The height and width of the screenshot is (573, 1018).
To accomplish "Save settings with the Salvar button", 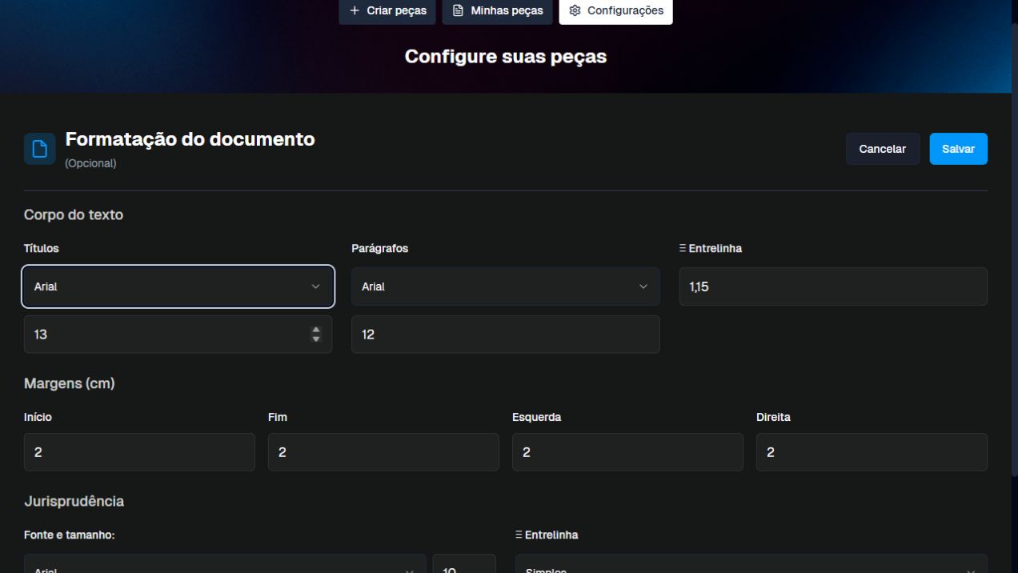I will pos(958,149).
